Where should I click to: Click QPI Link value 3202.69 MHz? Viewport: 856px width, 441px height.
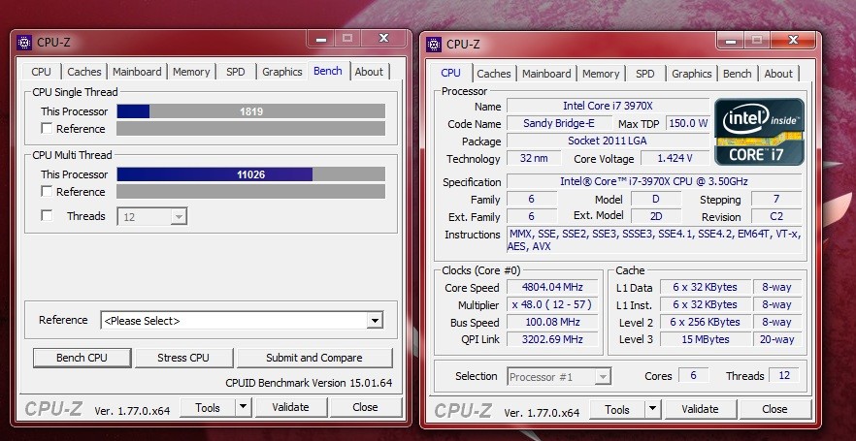pyautogui.click(x=552, y=339)
